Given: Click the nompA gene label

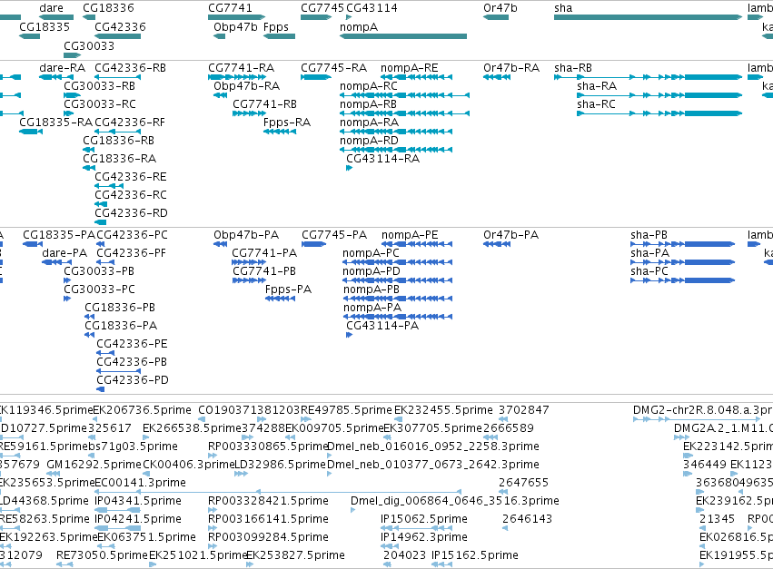Looking at the screenshot, I should pyautogui.click(x=359, y=26).
